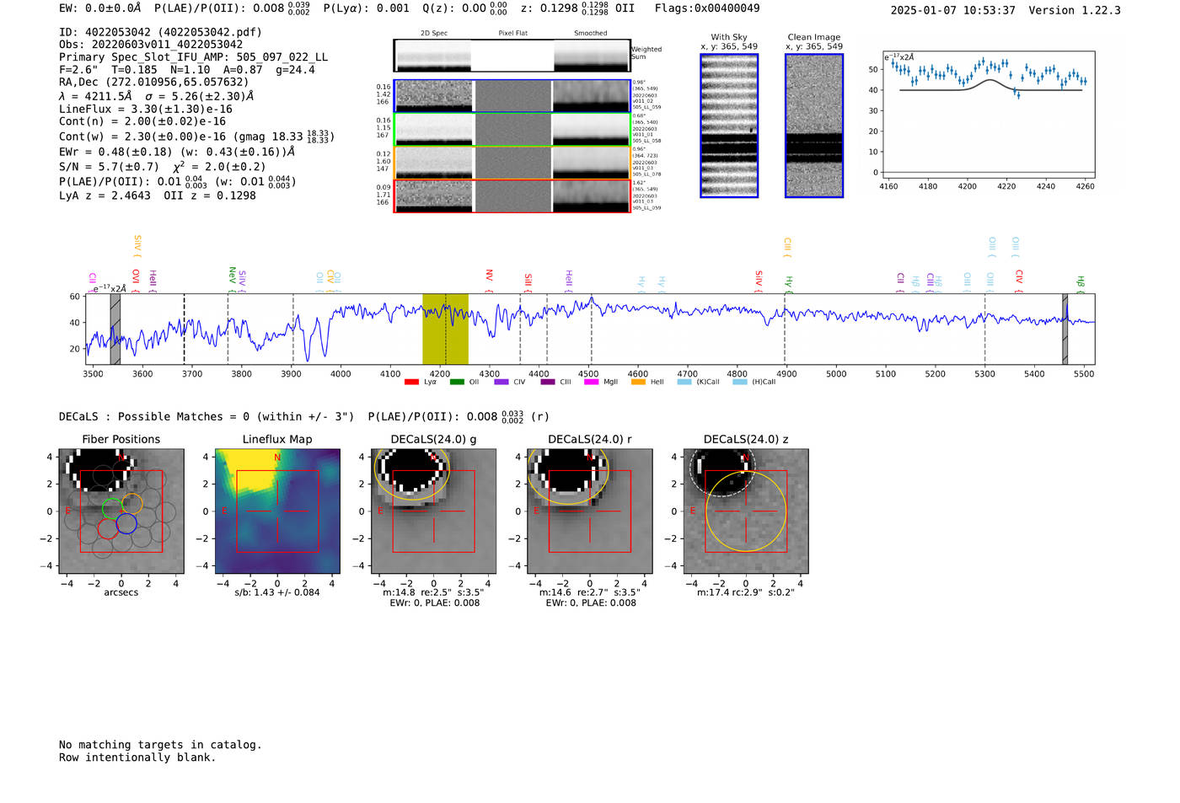Viewport: 1180px width, 803px height.
Task: Click the (K)CaII legend swatch
Action: pyautogui.click(x=684, y=383)
